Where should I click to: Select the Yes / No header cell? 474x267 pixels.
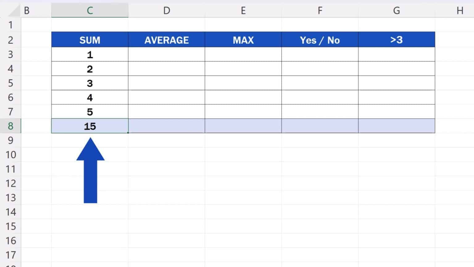[320, 40]
